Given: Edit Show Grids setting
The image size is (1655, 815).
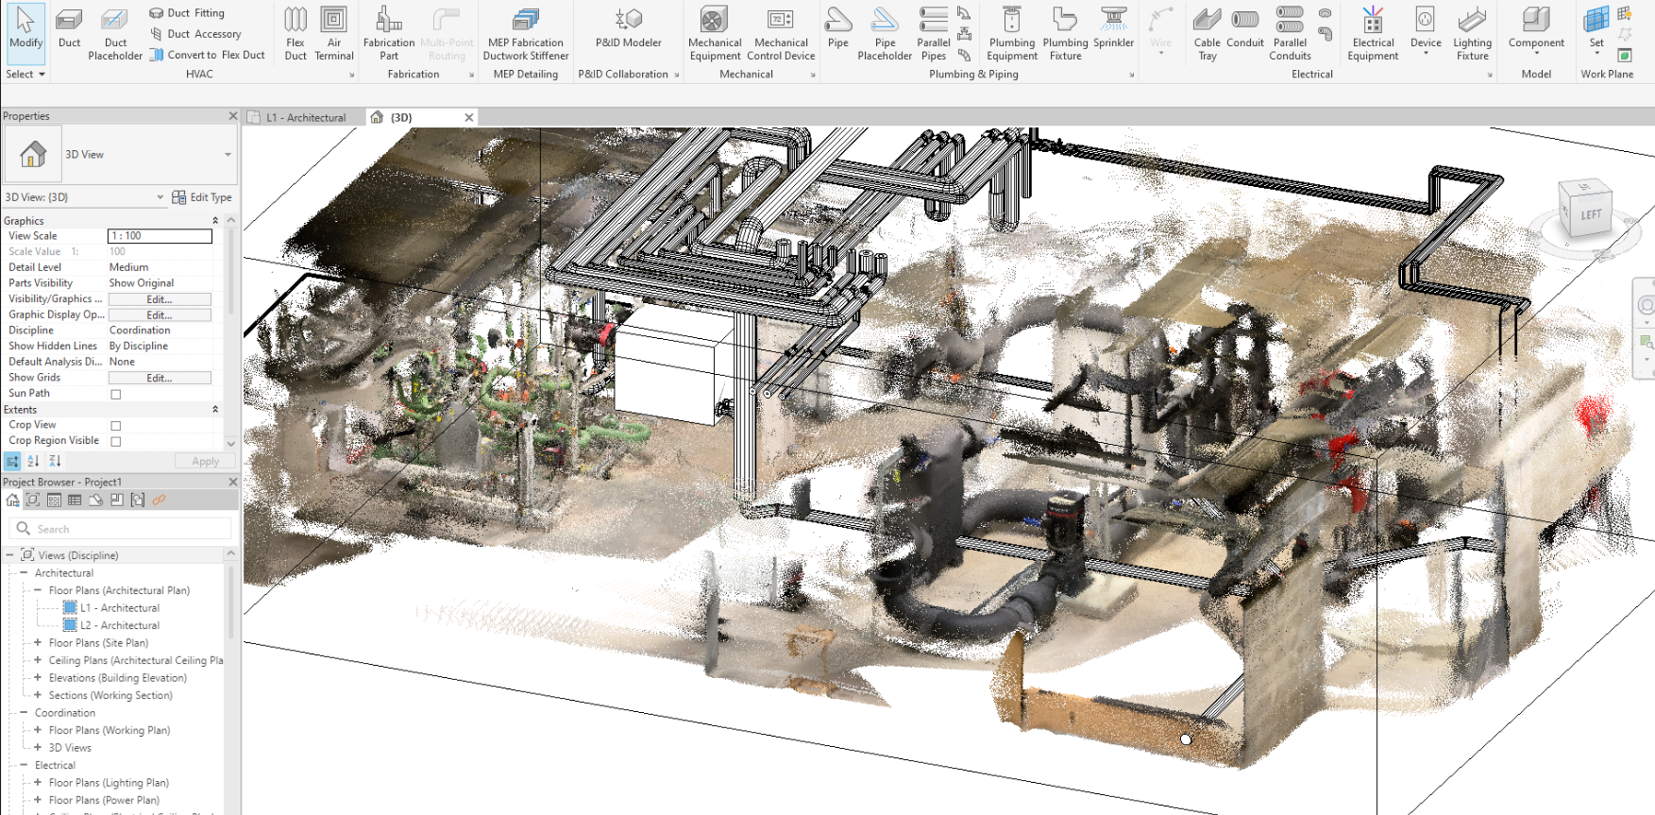Looking at the screenshot, I should pos(160,378).
